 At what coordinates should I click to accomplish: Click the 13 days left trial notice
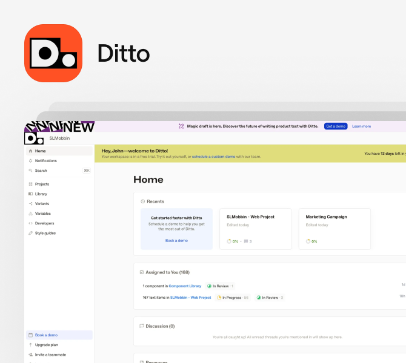[x=385, y=154]
